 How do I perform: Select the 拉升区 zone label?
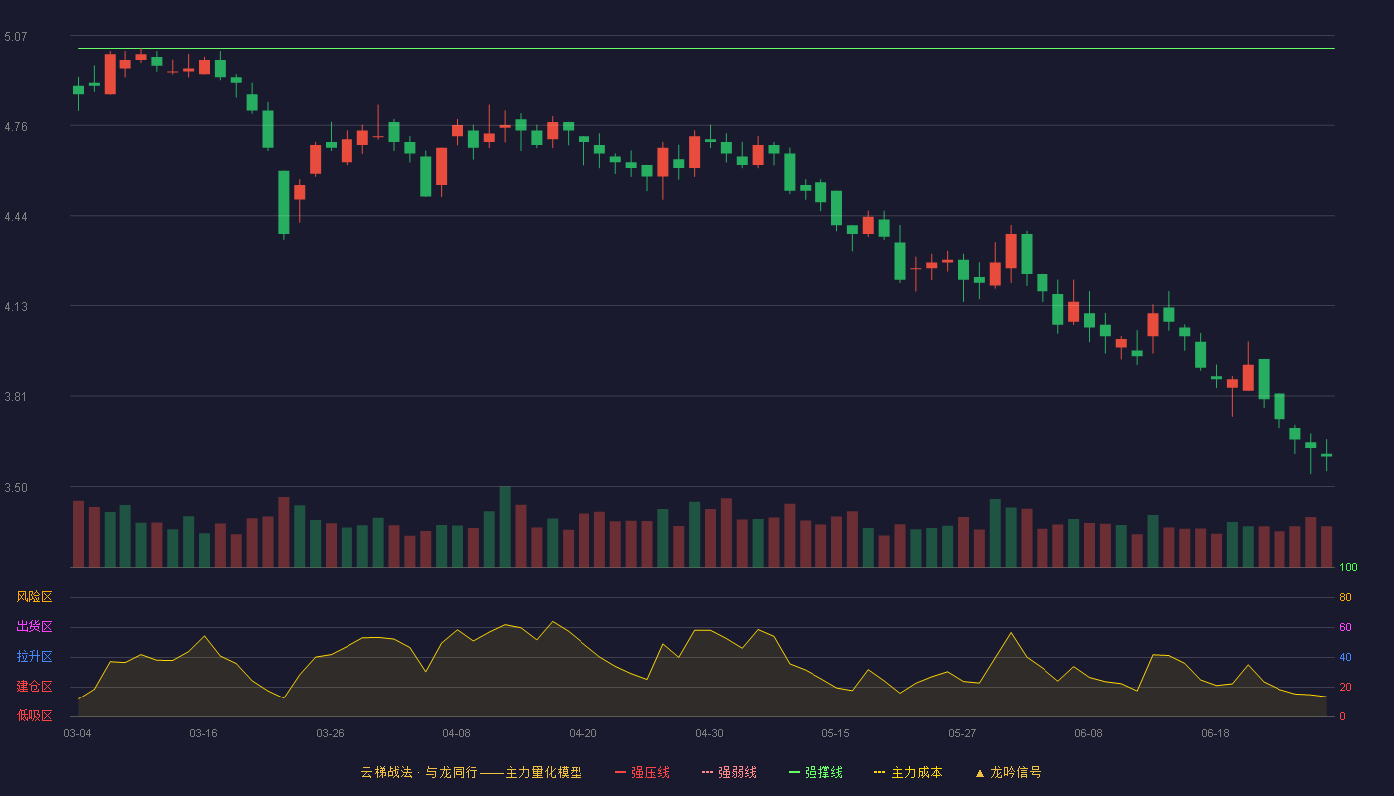coord(34,657)
